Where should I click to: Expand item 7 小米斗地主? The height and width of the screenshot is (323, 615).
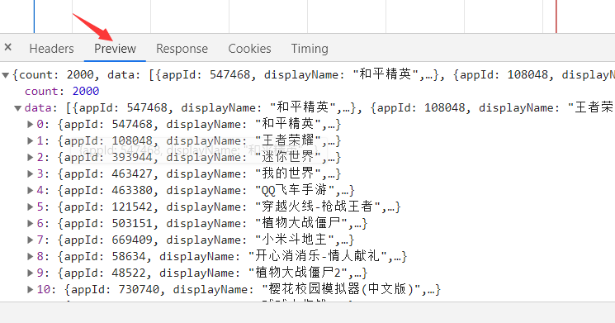(x=30, y=240)
